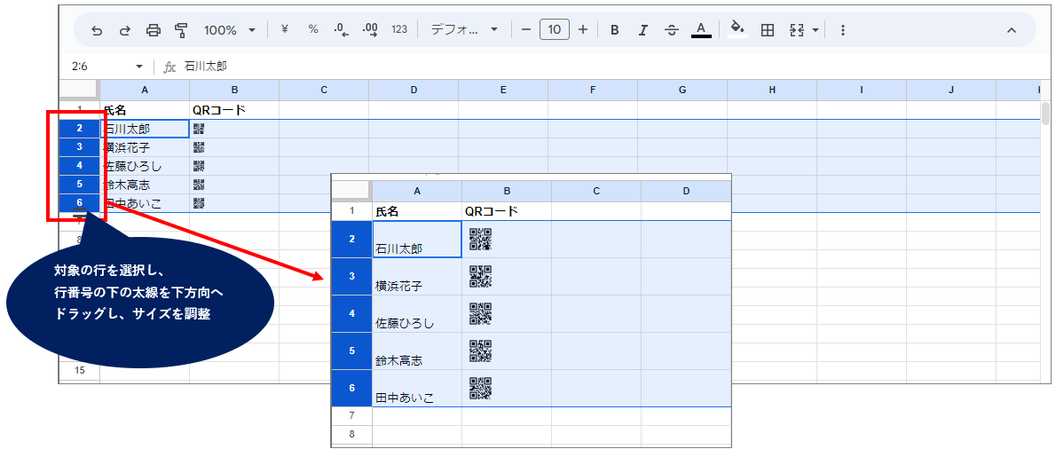Select row 2 header in inset sheet

[x=351, y=239]
